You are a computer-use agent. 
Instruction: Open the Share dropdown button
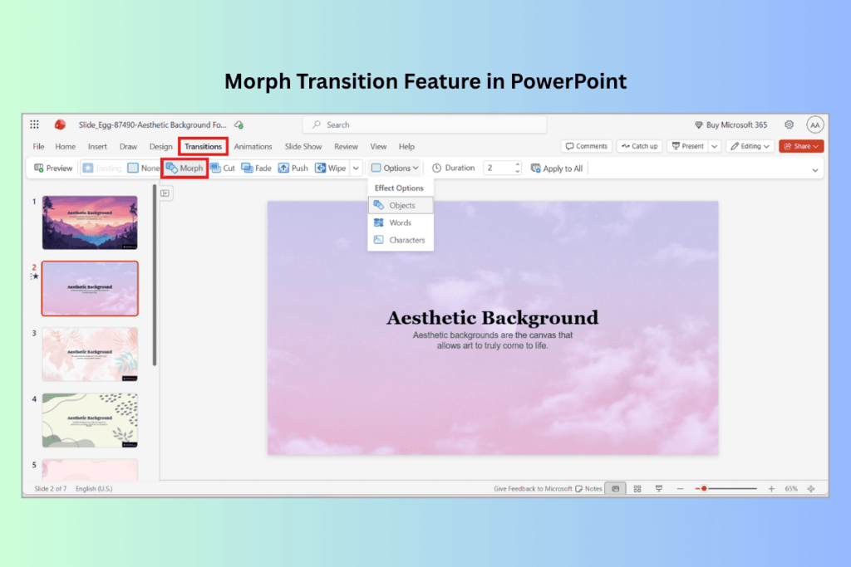pos(801,146)
